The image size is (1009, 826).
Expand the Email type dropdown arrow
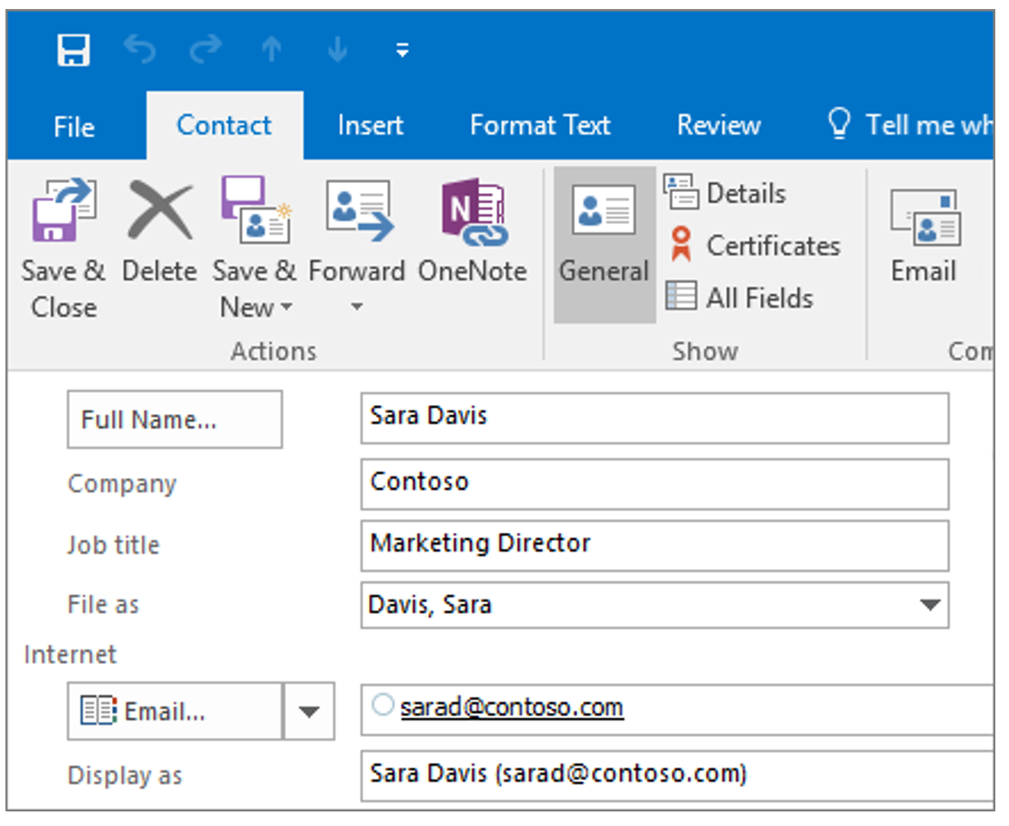tap(309, 711)
